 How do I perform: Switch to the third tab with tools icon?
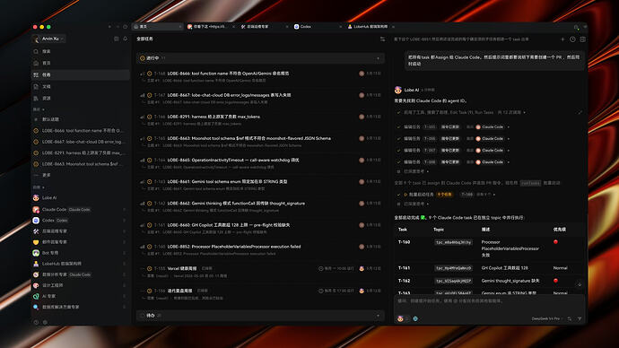click(x=264, y=27)
